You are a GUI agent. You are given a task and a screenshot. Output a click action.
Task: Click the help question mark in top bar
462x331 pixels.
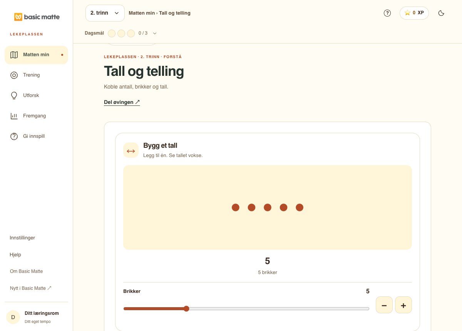pyautogui.click(x=387, y=13)
